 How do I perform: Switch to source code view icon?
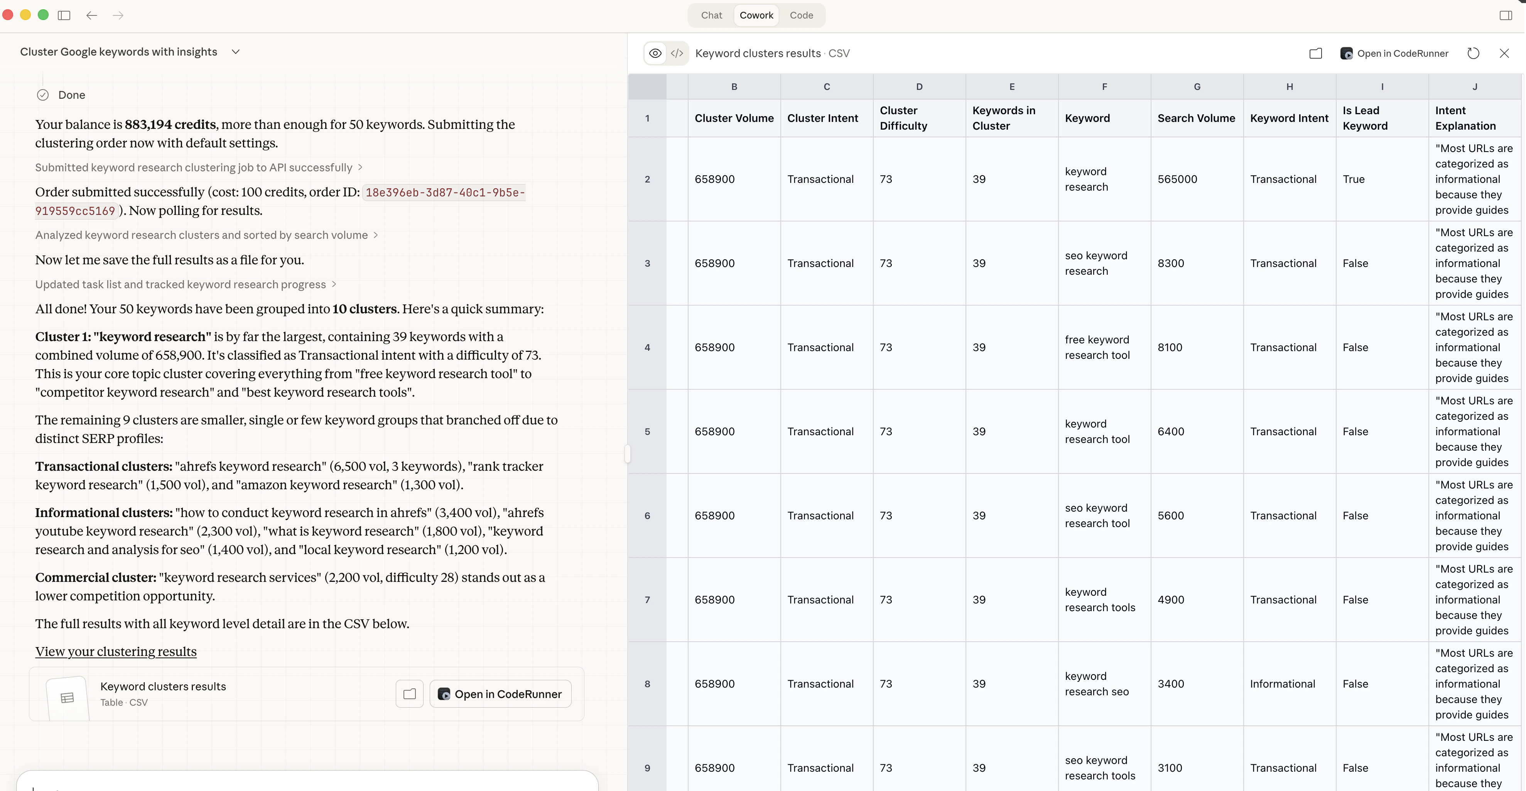677,53
